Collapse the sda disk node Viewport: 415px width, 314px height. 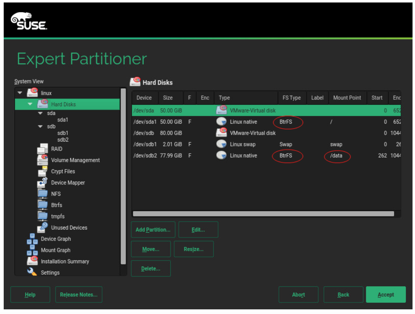pyautogui.click(x=40, y=113)
